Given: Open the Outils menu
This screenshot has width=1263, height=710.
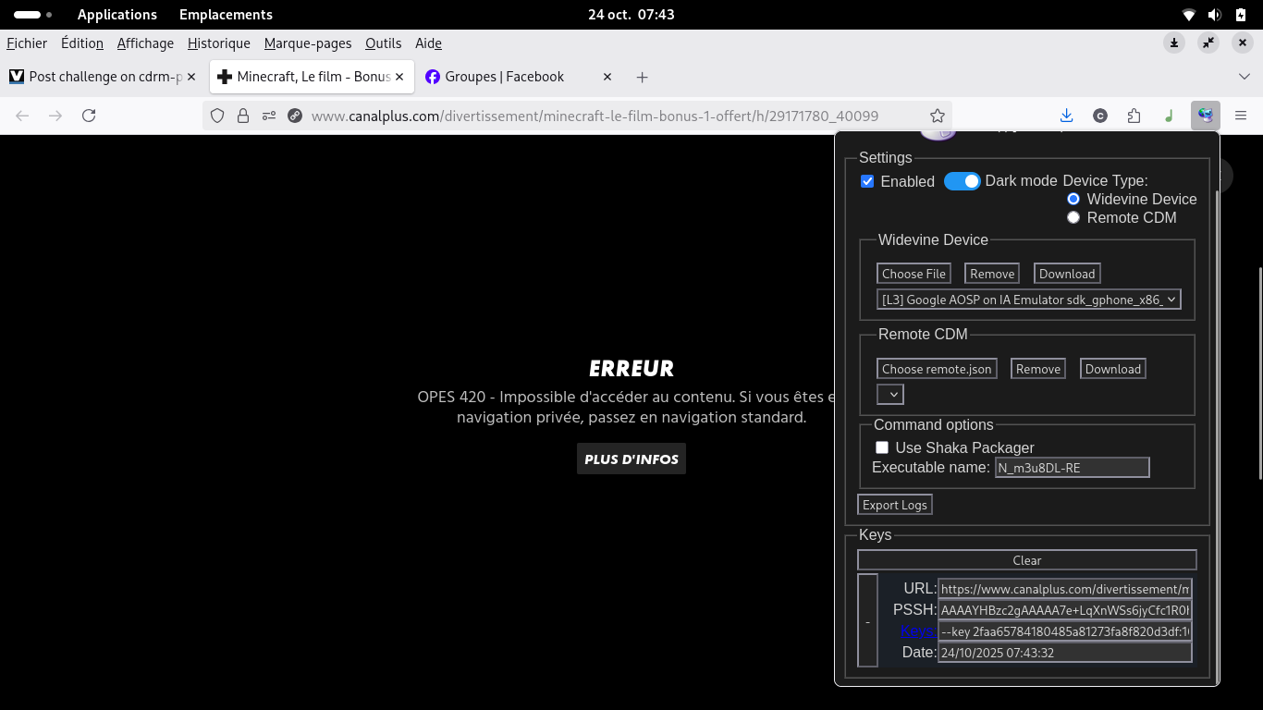Looking at the screenshot, I should pyautogui.click(x=384, y=43).
